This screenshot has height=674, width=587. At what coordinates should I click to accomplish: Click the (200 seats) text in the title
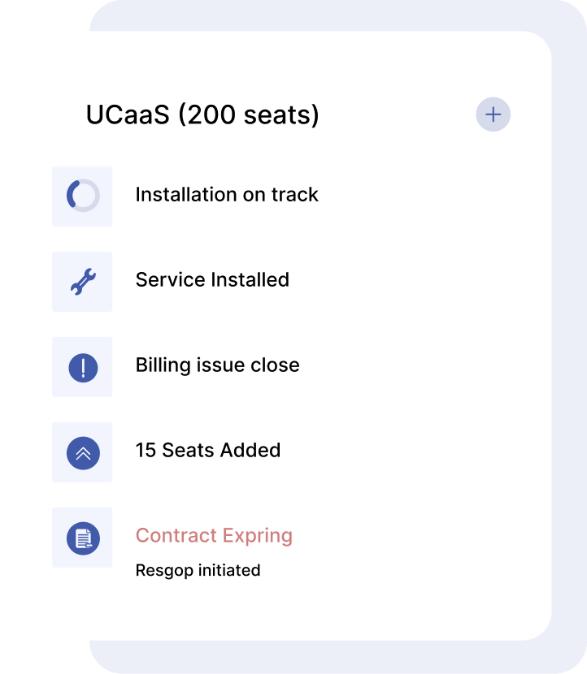(248, 115)
